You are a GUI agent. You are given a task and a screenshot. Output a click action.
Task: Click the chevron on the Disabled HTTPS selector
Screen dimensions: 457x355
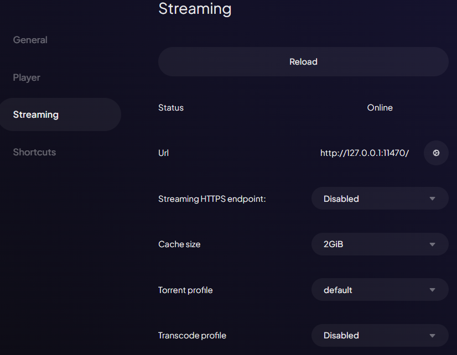pos(434,198)
